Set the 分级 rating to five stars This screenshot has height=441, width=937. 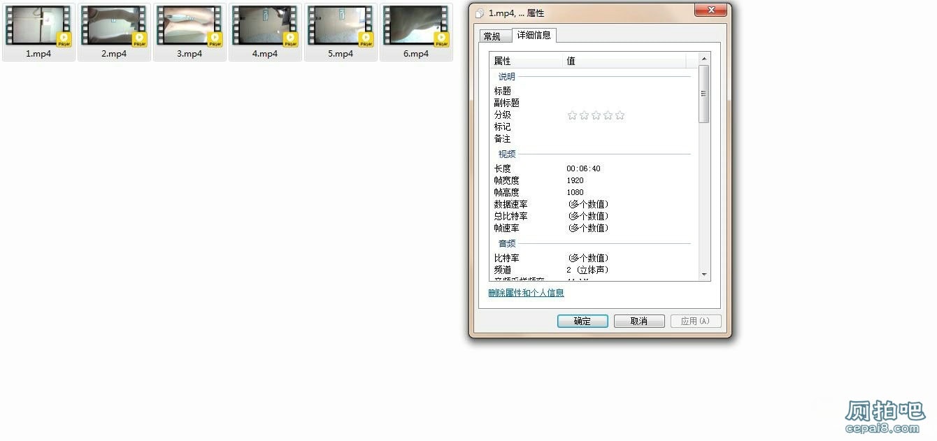tap(620, 115)
